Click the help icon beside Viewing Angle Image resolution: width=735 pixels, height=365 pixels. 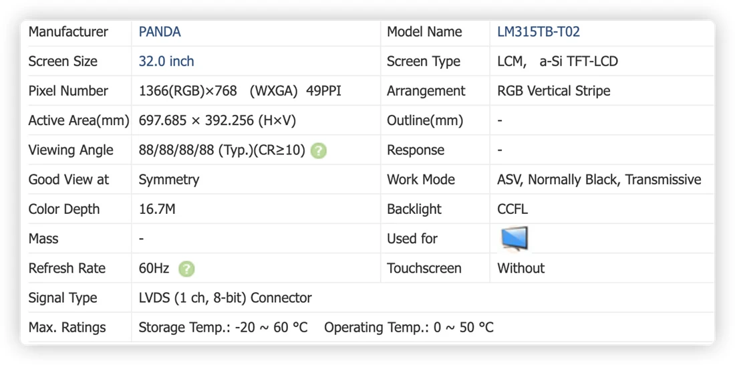pyautogui.click(x=319, y=150)
